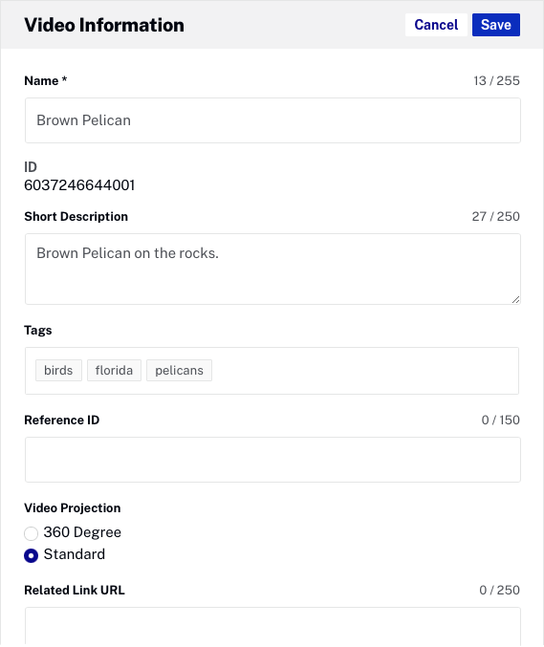Click the video ID number 6037246644001
The image size is (544, 647).
tap(79, 185)
